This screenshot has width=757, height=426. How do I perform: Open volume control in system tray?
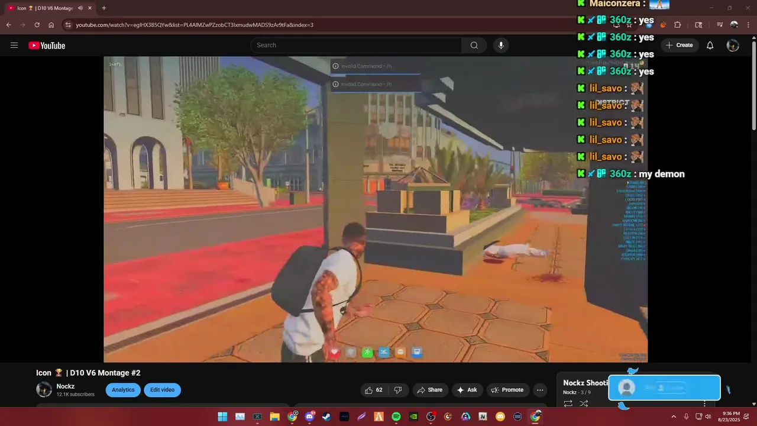click(708, 417)
